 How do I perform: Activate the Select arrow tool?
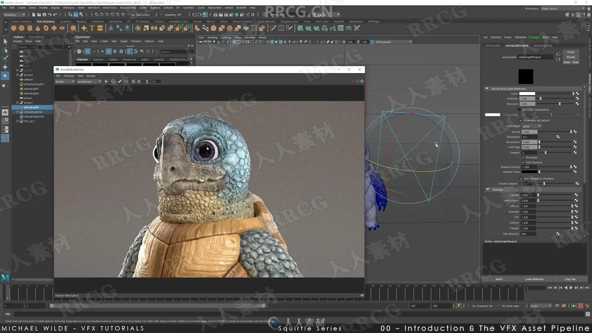pyautogui.click(x=5, y=41)
